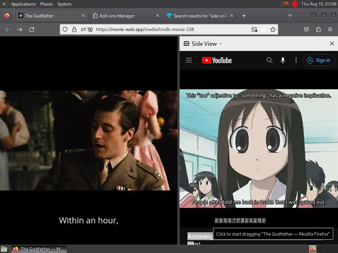The image size is (338, 253).
Task: Click the 'Within an hour,' subtitle
Action: tap(89, 220)
